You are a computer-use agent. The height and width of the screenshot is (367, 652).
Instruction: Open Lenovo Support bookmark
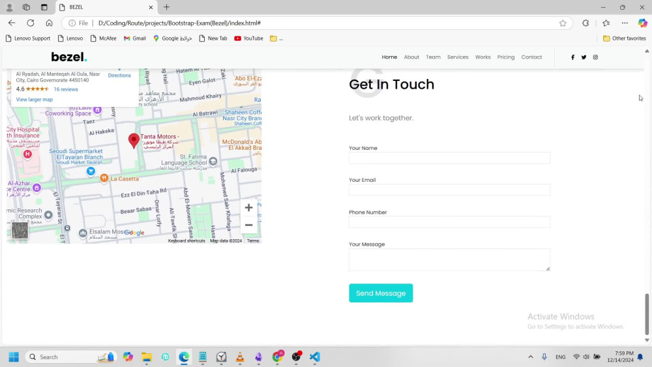28,38
